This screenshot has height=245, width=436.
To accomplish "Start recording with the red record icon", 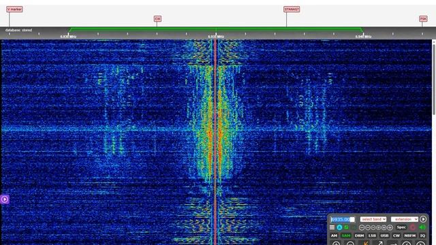I will pos(413,227).
